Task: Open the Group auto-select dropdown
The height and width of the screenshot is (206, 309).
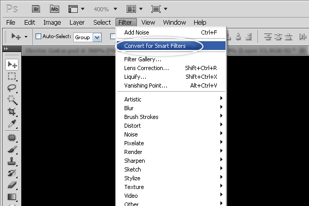Action: pos(97,37)
